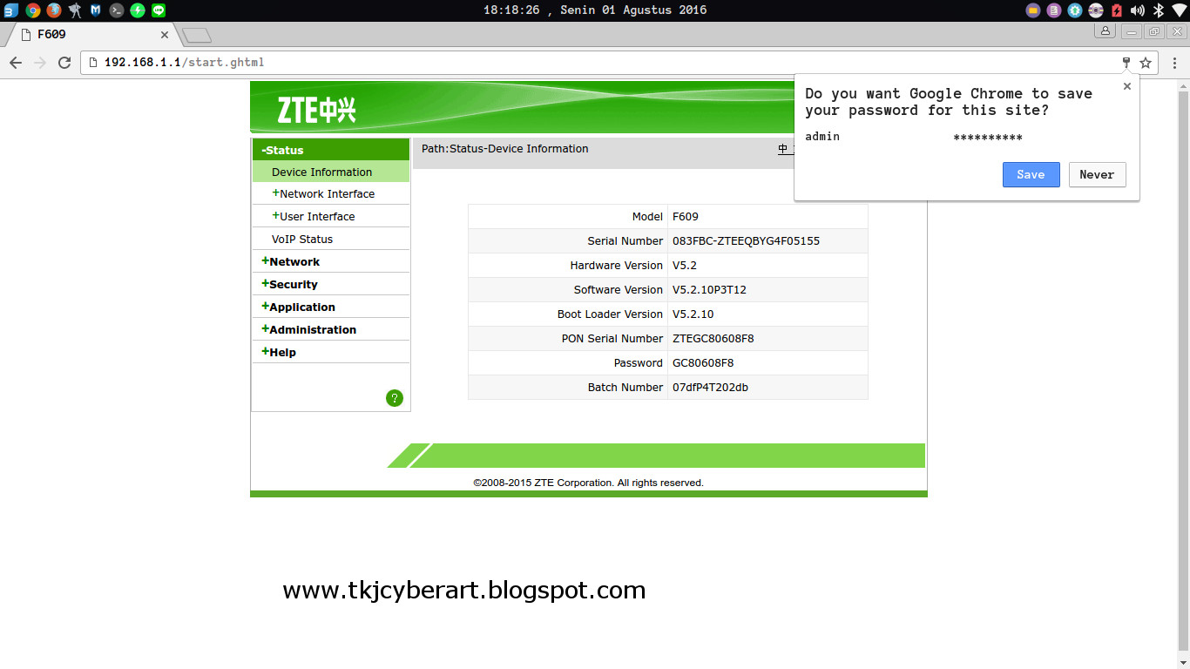Click the Path:Status-Device Information text

[x=505, y=149]
